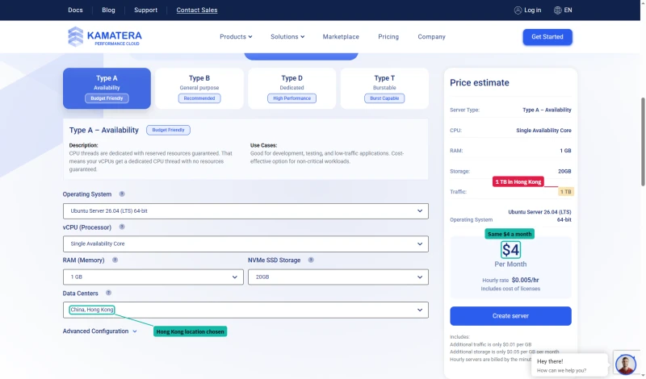Click the Create server button
This screenshot has width=646, height=379.
tap(510, 316)
